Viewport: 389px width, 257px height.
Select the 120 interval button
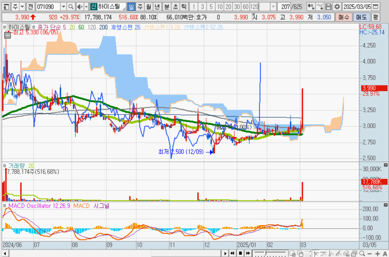(x=254, y=7)
